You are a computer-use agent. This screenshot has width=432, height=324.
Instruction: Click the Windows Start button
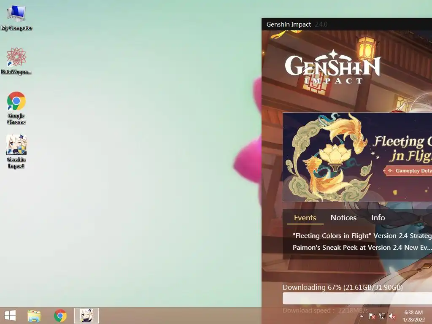coord(10,316)
